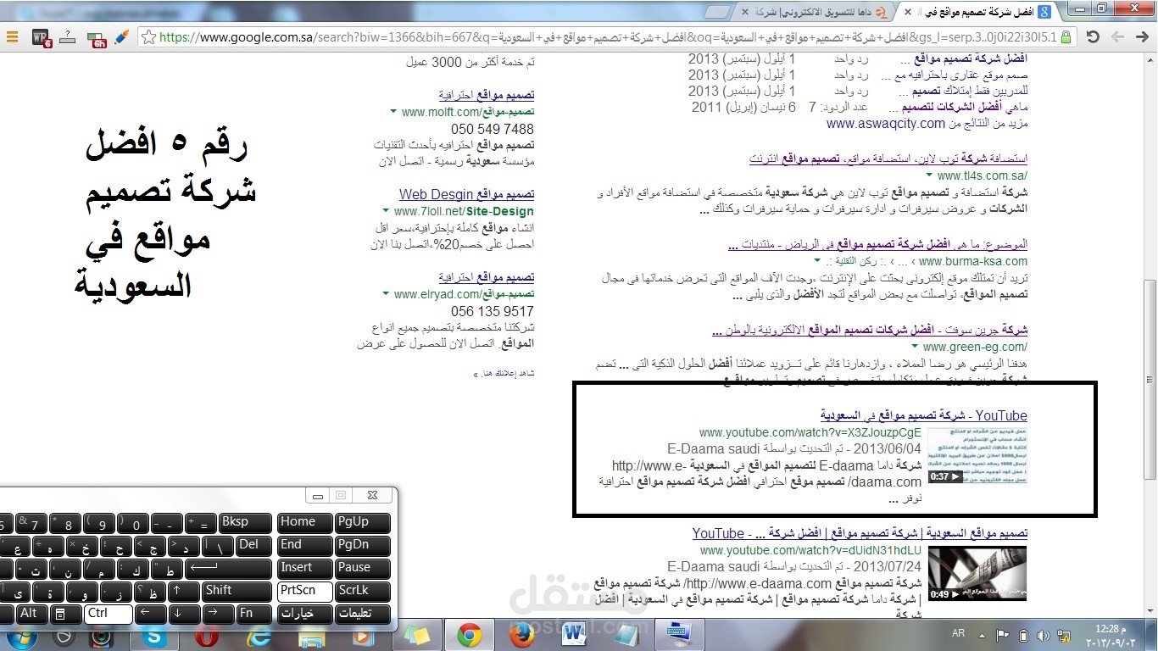Expand dropdown arrow beside www.molft.com

(x=393, y=112)
